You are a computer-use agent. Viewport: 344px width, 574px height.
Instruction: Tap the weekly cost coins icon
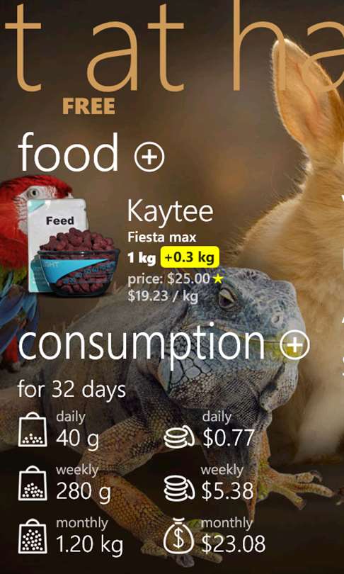[x=179, y=488]
